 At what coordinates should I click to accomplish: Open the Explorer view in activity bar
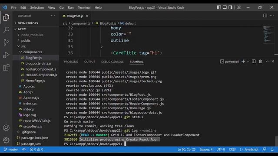point(6,17)
